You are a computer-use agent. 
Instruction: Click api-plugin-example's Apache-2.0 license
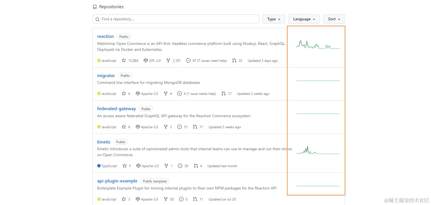click(x=147, y=199)
